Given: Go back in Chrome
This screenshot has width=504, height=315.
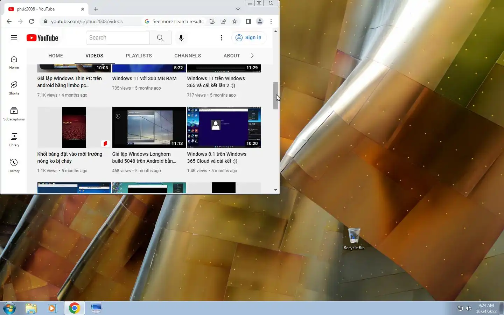Looking at the screenshot, I should click(9, 21).
